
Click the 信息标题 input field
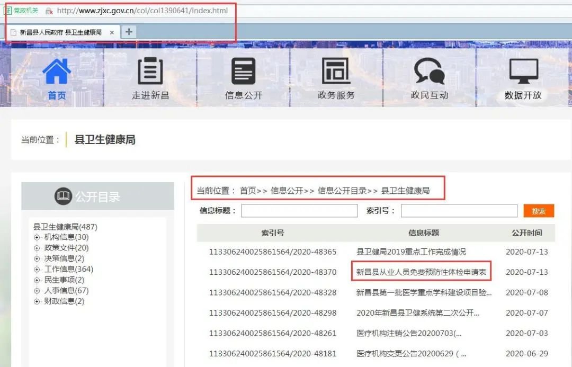(299, 211)
